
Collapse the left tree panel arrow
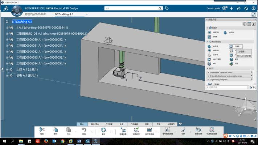click(x=2, y=69)
